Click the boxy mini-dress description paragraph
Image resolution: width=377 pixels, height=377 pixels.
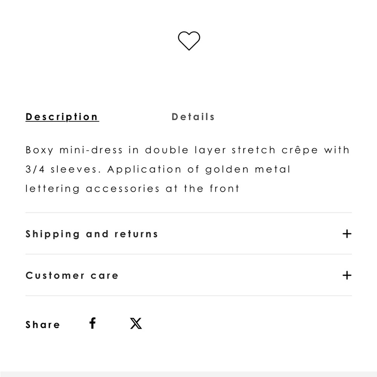[x=187, y=169]
